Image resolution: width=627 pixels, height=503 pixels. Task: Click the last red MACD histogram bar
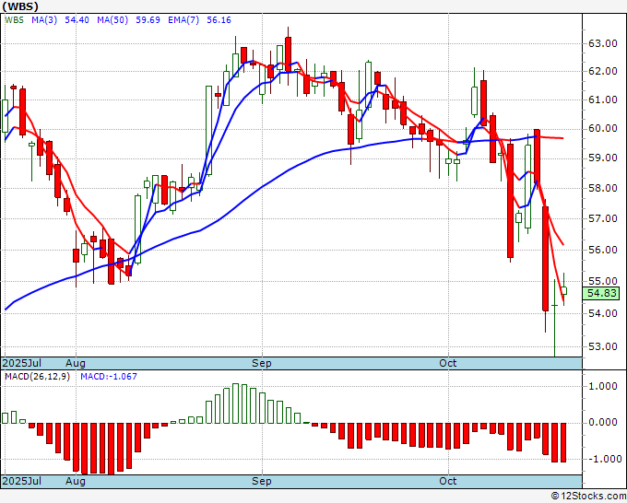click(x=563, y=442)
